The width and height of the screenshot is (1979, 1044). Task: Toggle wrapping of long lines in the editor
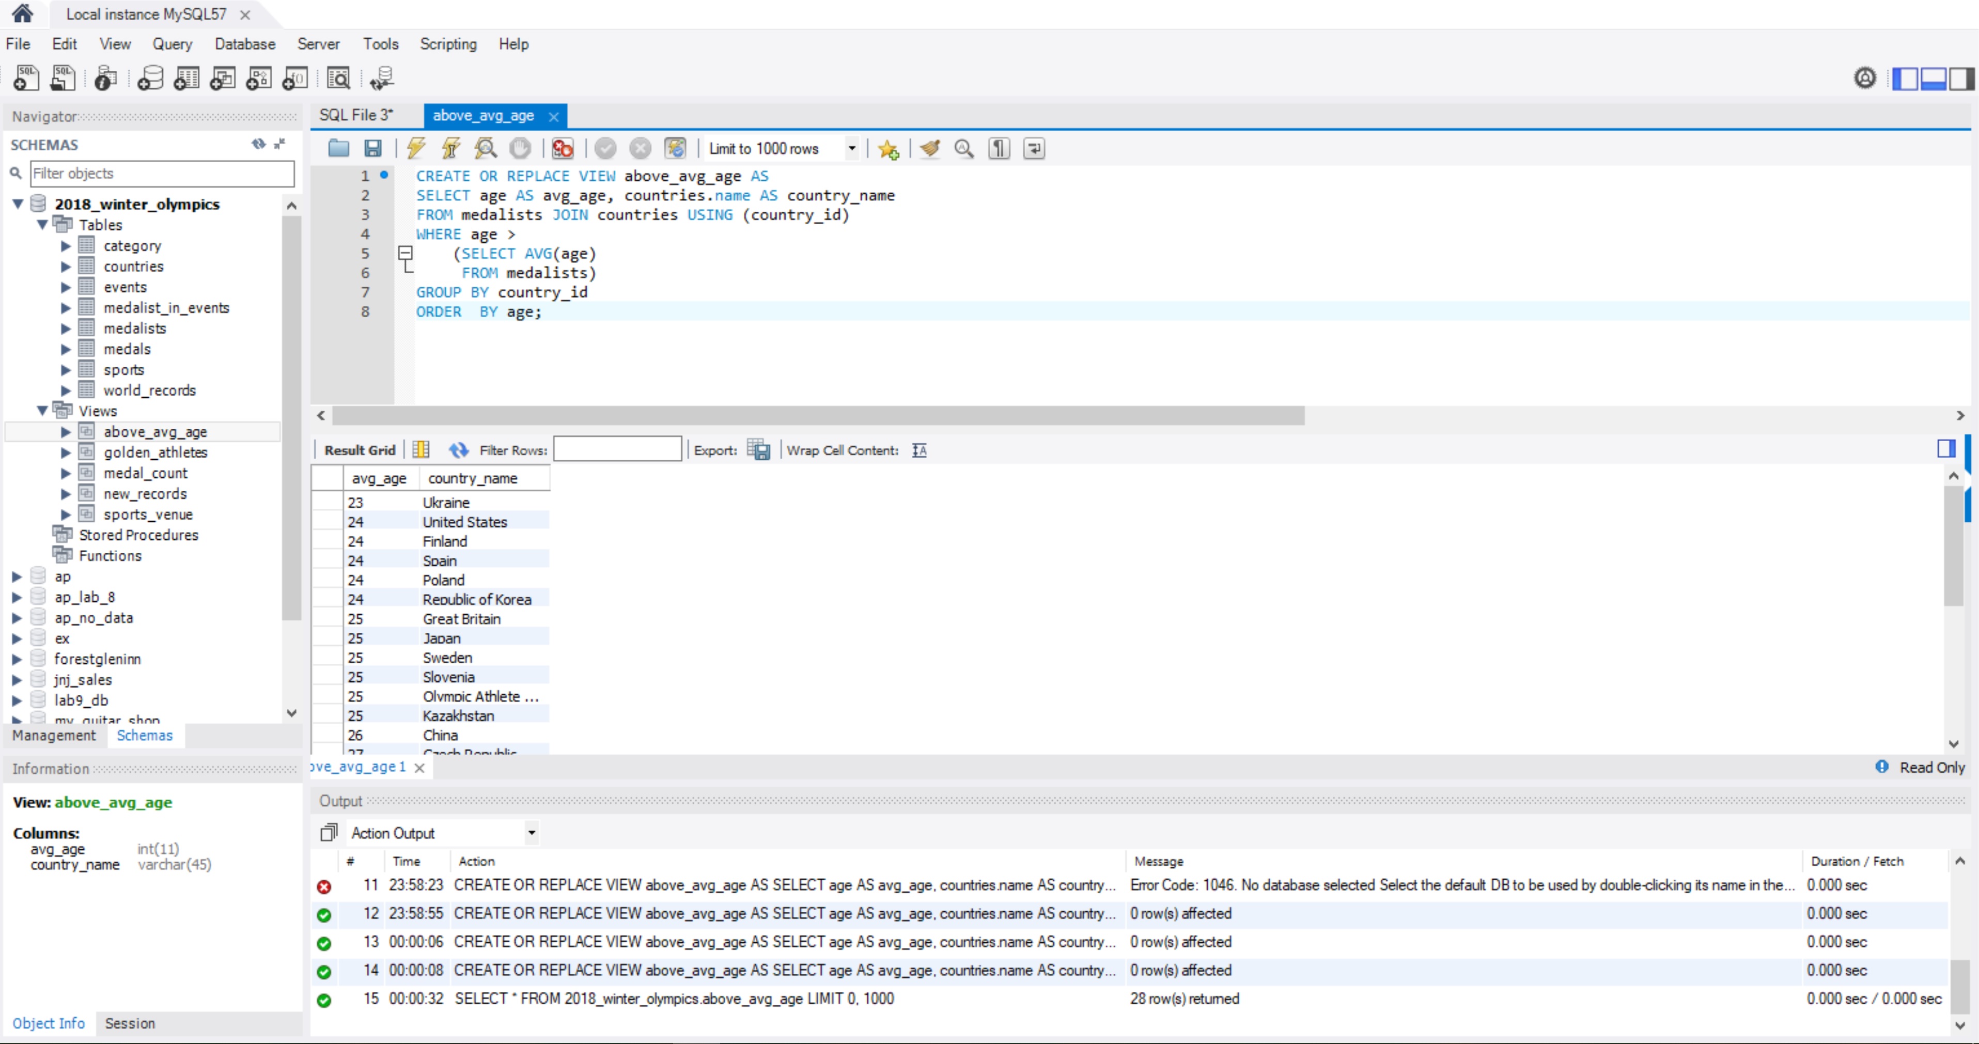1033,148
